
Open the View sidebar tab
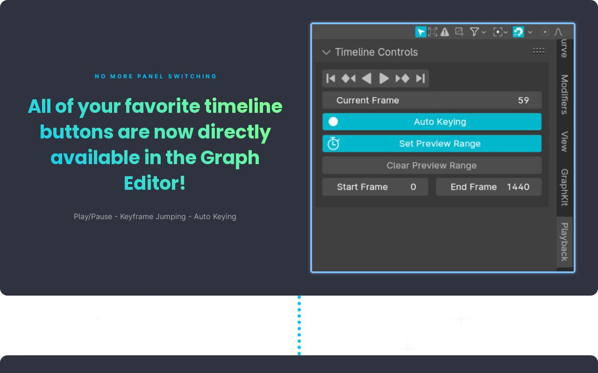click(x=562, y=142)
